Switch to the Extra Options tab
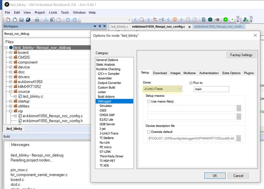Screen dimensions: 264x189 click(231, 73)
